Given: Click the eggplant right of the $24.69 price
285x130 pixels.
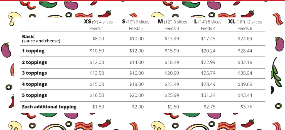Looking at the screenshot, I should (279, 44).
